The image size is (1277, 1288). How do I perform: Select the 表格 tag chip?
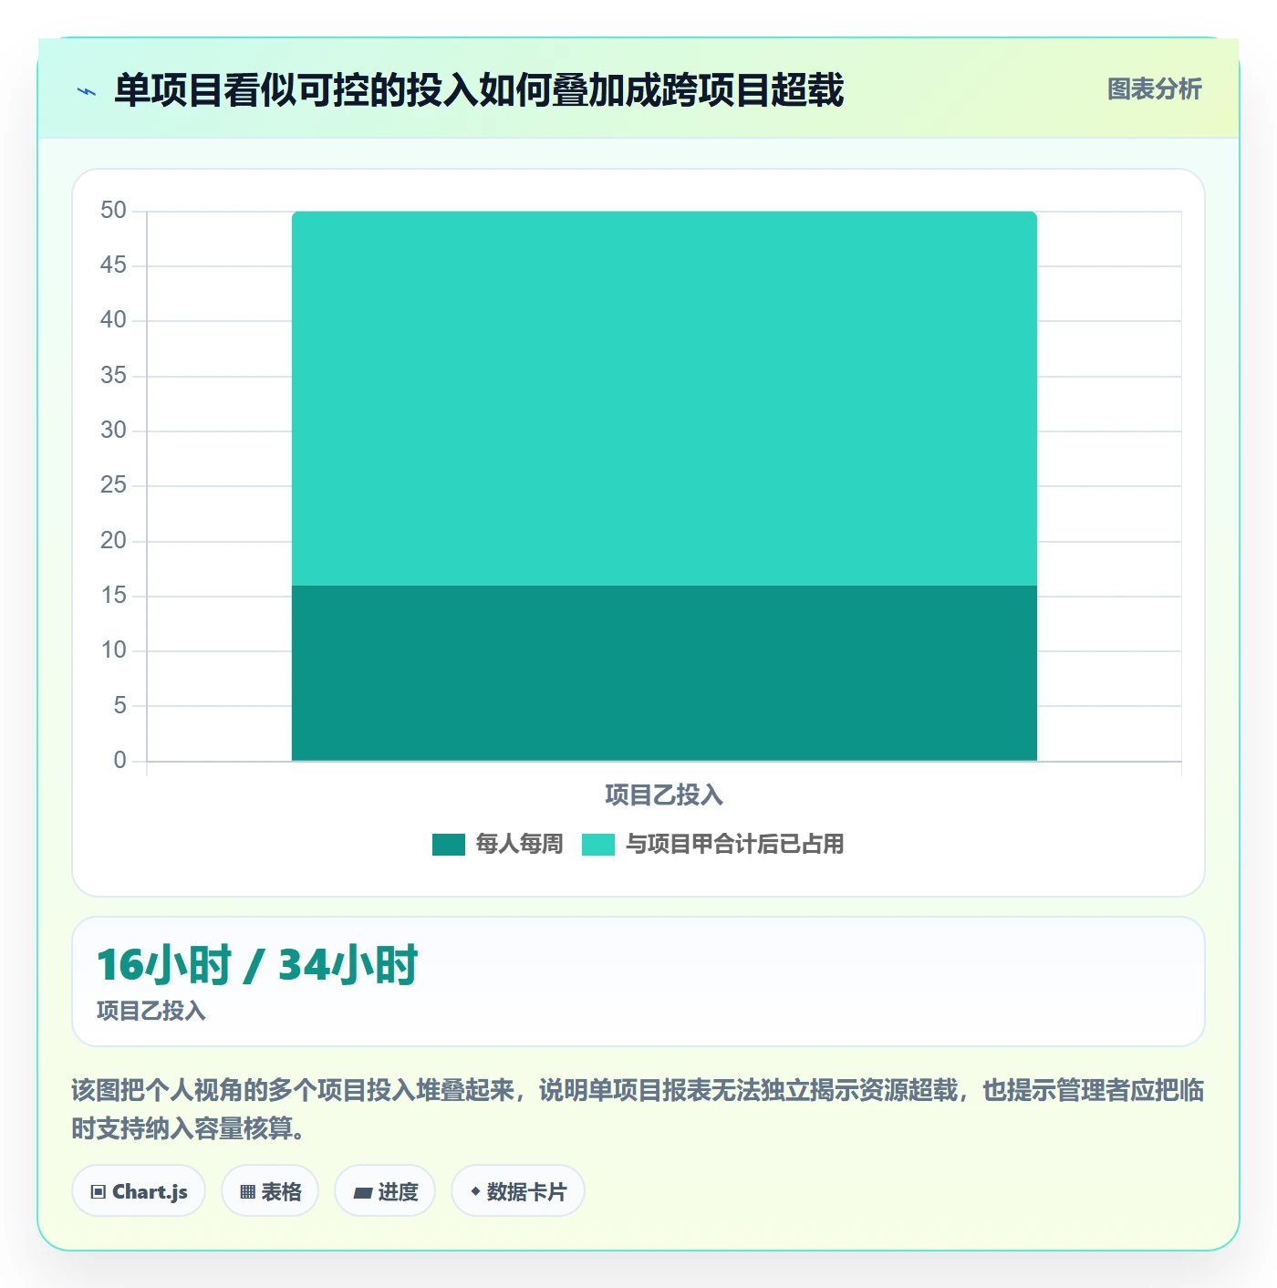(270, 1190)
